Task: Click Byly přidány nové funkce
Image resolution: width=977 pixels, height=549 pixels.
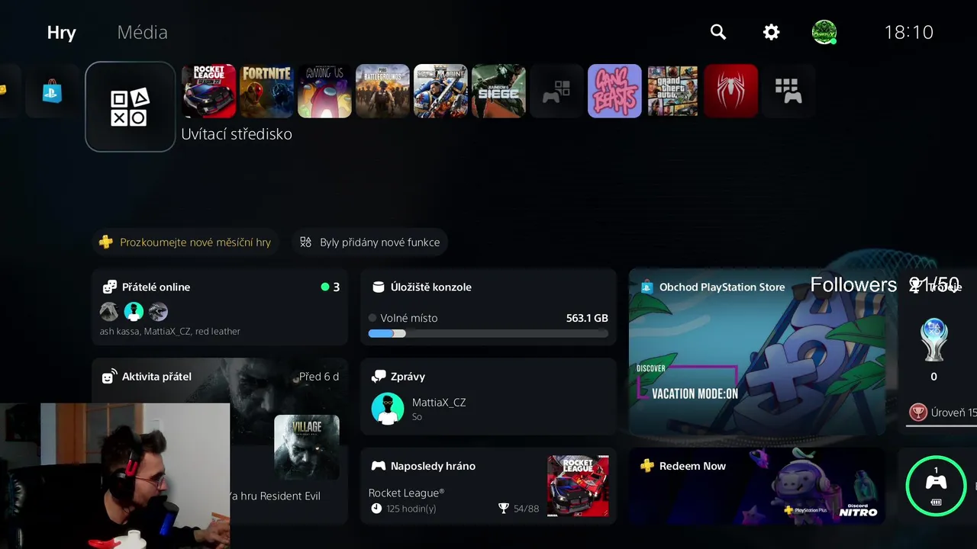Action: [370, 242]
